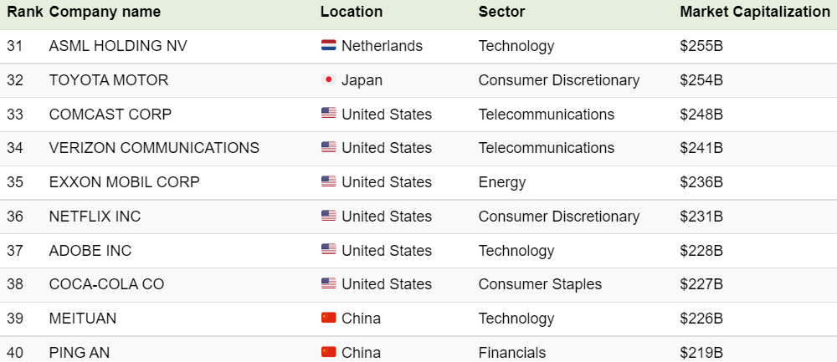Click the US flag in Verizon row

pyautogui.click(x=329, y=147)
